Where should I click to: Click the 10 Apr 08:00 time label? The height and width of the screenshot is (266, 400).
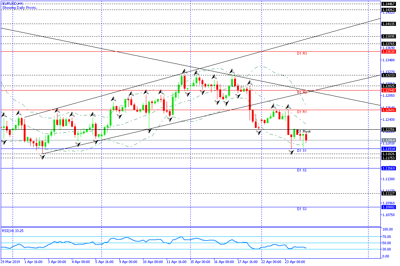153,262
